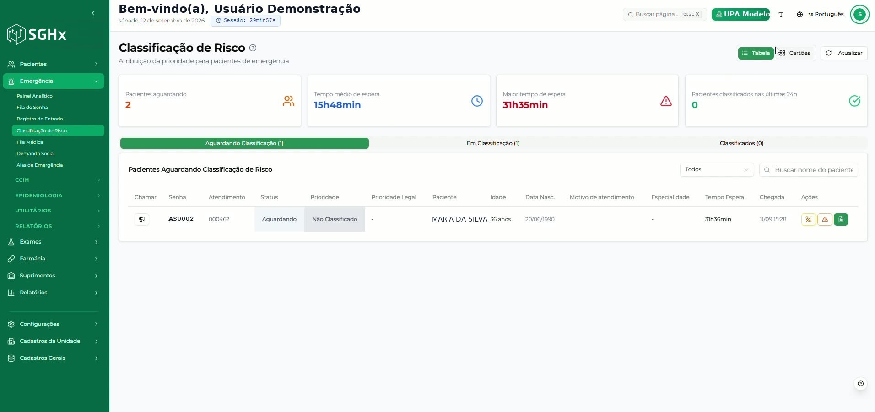Open the green document action icon

(x=841, y=219)
